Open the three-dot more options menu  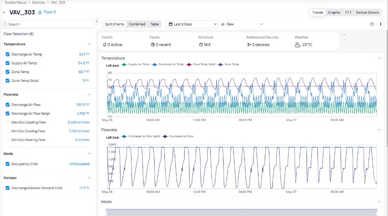[x=380, y=24]
